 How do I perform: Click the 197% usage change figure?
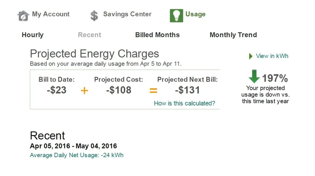click(275, 78)
